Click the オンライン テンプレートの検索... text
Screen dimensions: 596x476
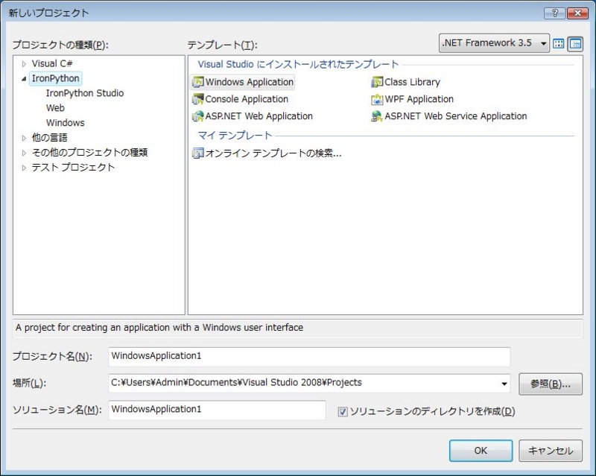pyautogui.click(x=273, y=153)
